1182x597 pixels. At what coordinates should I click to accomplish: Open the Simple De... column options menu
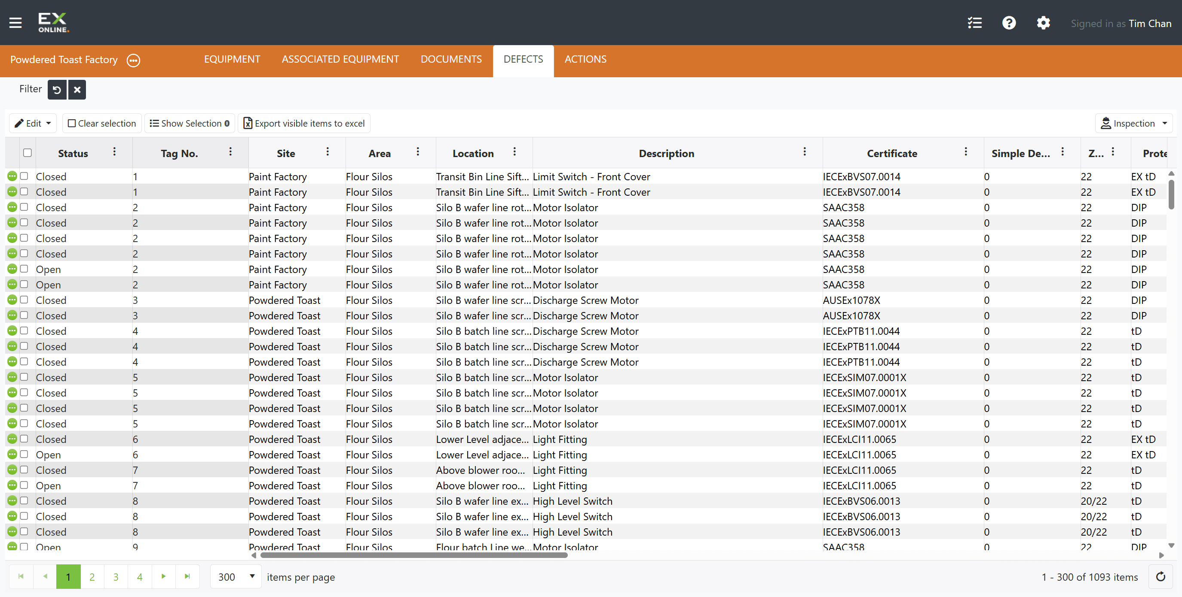click(1062, 152)
